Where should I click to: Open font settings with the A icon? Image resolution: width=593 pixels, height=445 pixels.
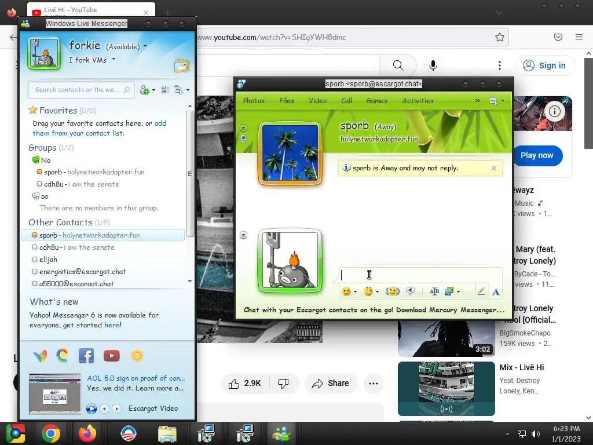[x=496, y=292]
